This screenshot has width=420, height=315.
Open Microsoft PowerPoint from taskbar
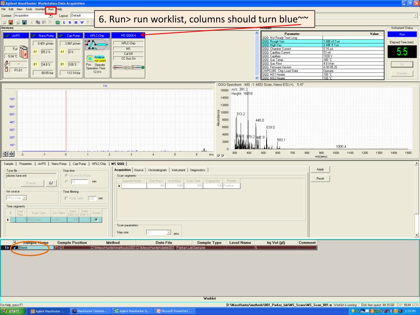174,311
